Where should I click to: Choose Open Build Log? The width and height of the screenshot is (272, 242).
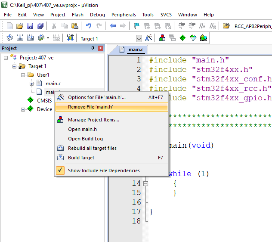click(111, 139)
